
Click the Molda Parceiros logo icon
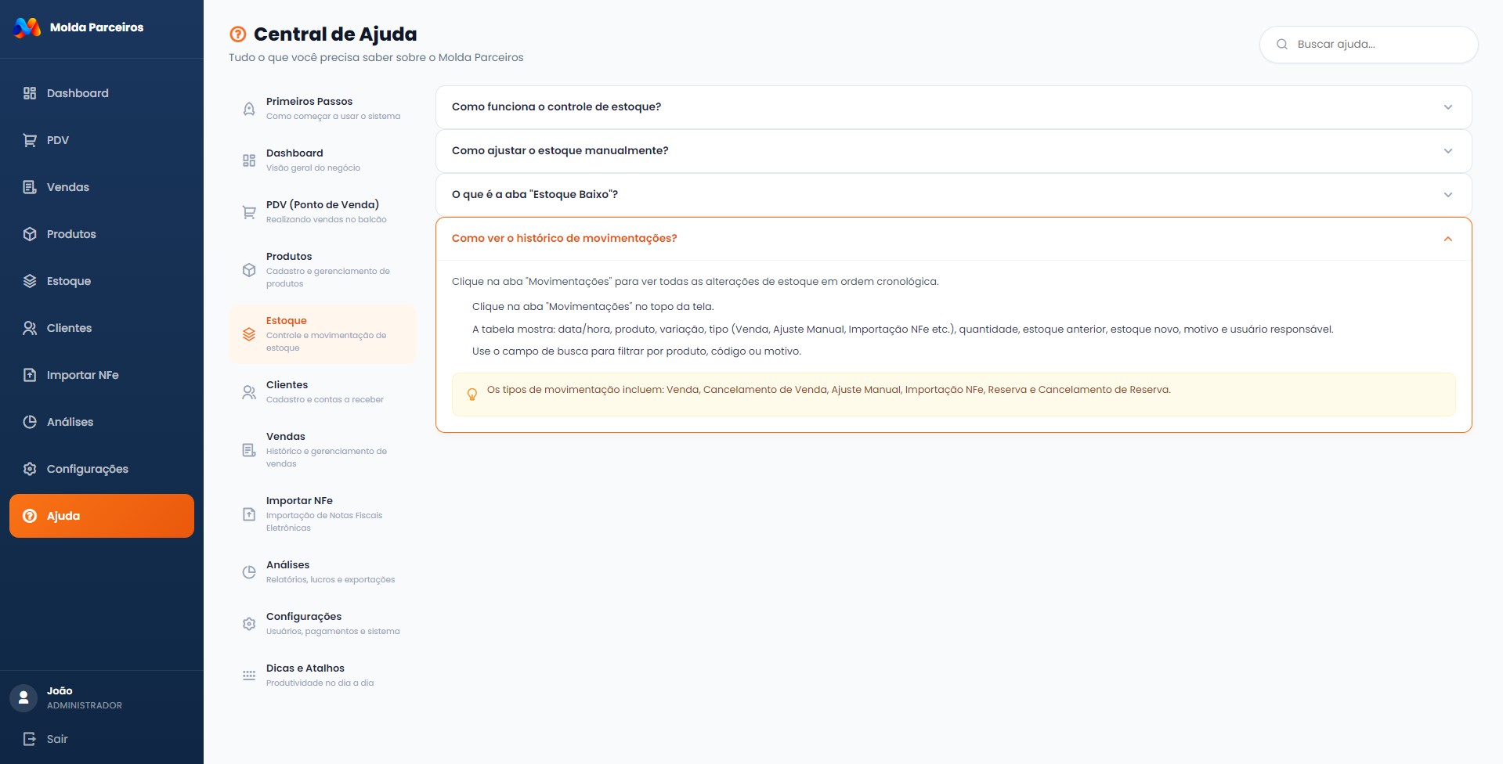point(27,27)
